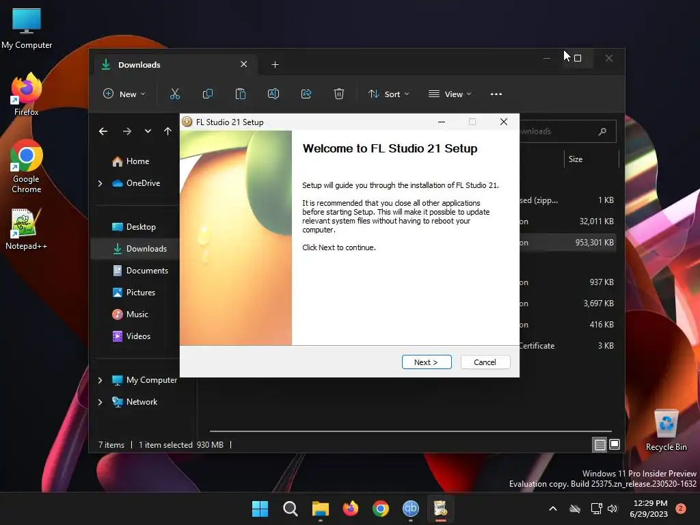
Task: Expand the My Computer tree node
Action: (100, 380)
